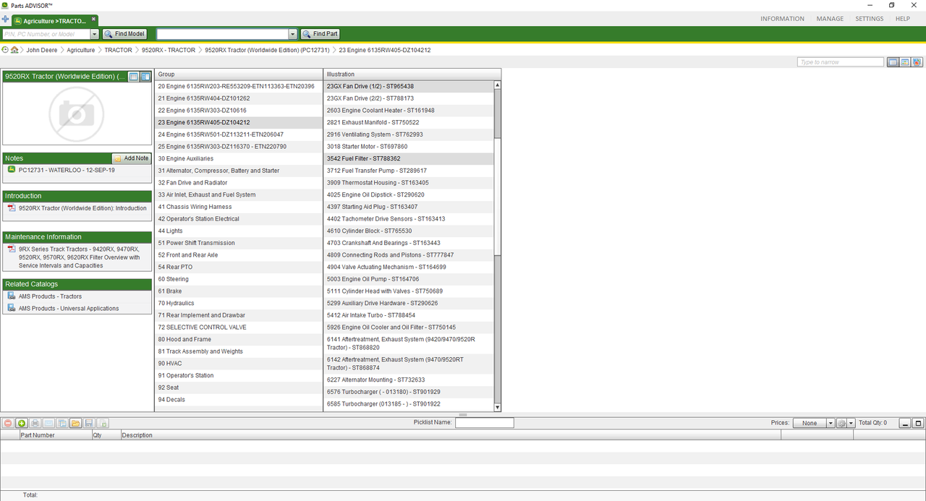This screenshot has height=501, width=926.
Task: Click the PIN, PC Number, or Model field
Action: (47, 34)
